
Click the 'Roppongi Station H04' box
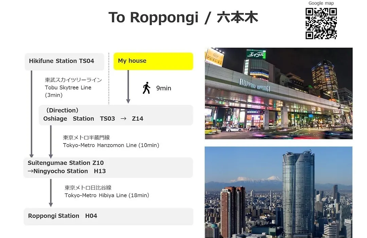pyautogui.click(x=109, y=217)
